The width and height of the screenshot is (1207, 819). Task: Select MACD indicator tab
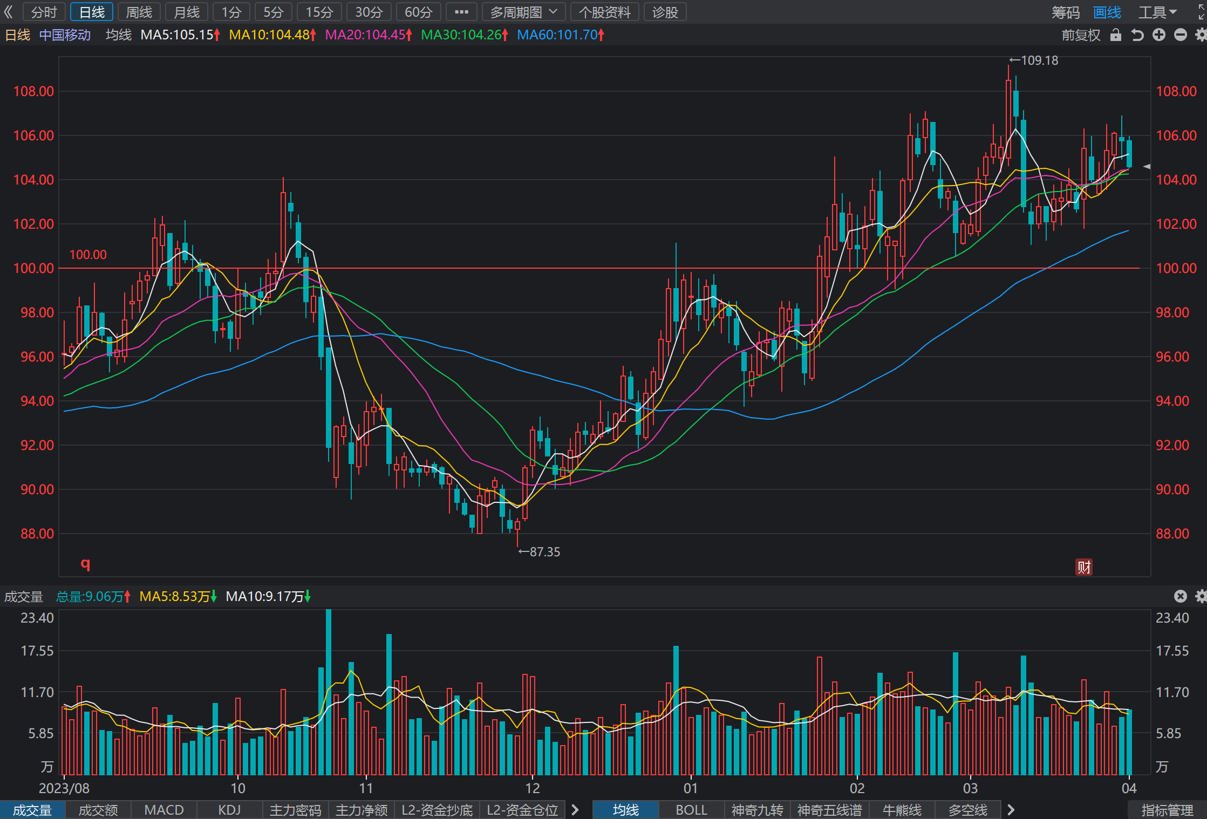164,810
